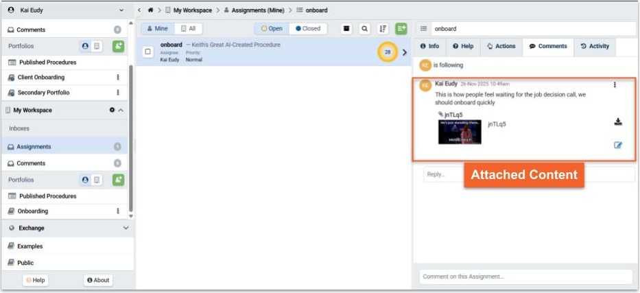The height and width of the screenshot is (293, 640).
Task: Select the Comments tab
Action: click(x=548, y=47)
